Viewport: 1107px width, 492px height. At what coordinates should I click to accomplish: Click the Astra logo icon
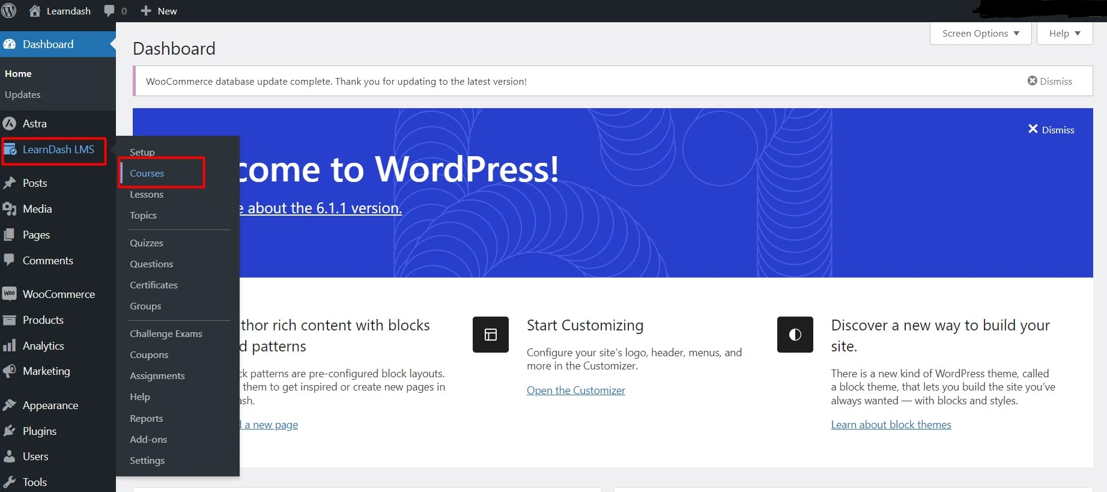point(10,124)
